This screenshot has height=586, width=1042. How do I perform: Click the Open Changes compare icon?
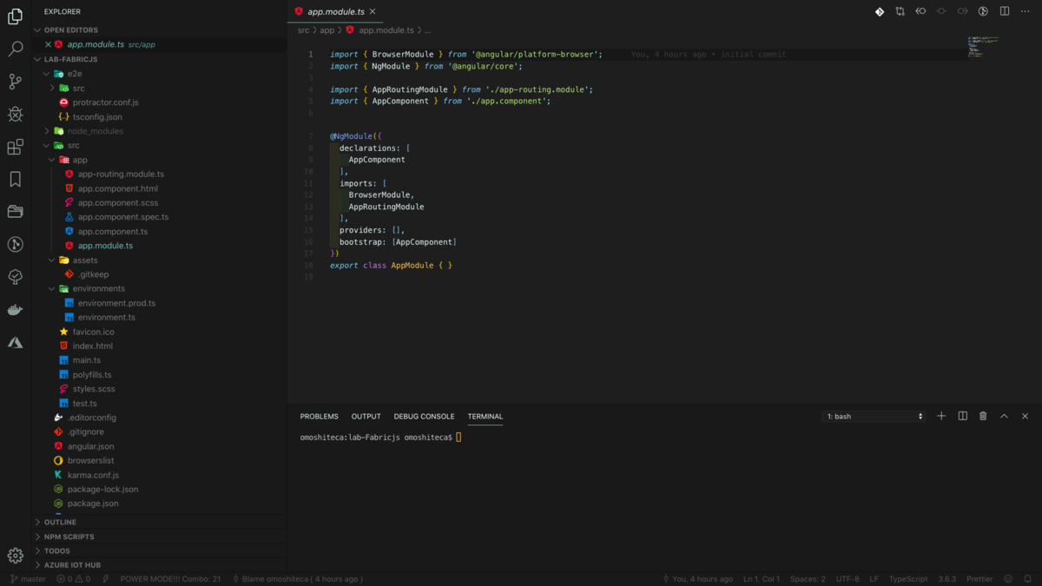[x=900, y=11]
